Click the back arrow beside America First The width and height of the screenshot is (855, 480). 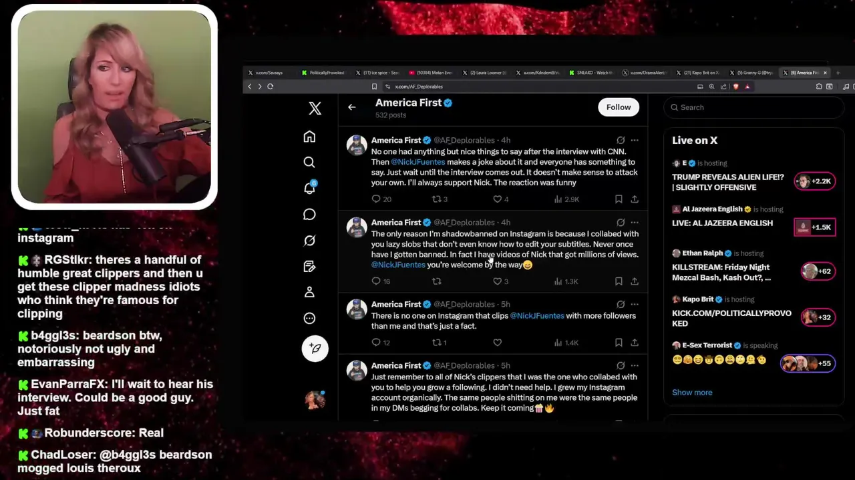click(352, 107)
